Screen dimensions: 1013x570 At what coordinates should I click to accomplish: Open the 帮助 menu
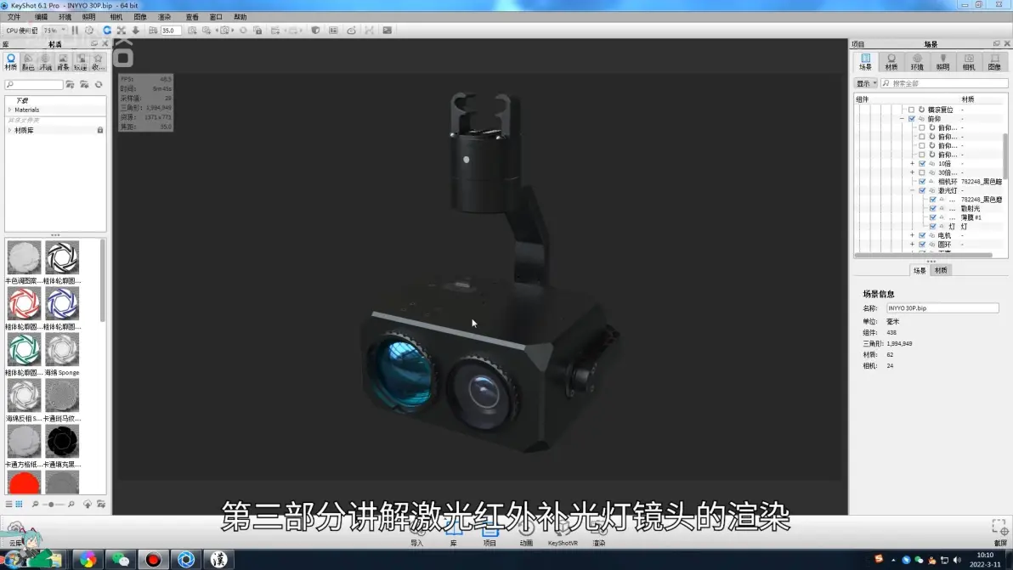(240, 18)
